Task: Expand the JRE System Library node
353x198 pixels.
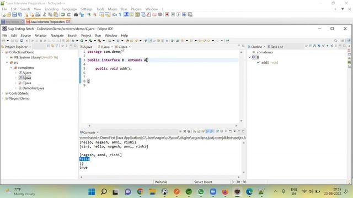Action: click(7, 57)
